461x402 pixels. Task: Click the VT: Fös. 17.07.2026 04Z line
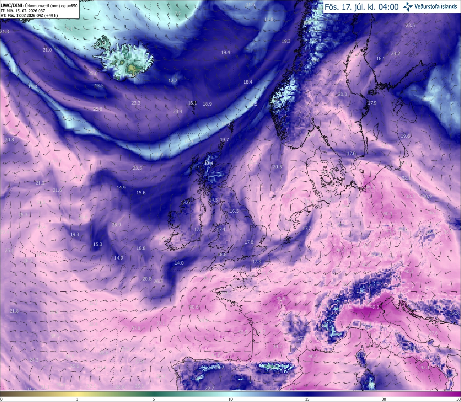coord(29,16)
